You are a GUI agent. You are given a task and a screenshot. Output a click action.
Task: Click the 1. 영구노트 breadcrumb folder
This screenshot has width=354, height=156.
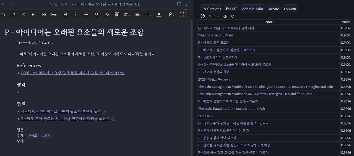[x=59, y=4]
